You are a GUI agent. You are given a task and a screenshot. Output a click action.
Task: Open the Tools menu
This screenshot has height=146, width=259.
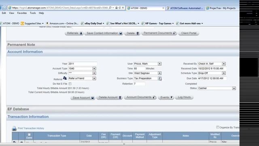(x=33, y=13)
